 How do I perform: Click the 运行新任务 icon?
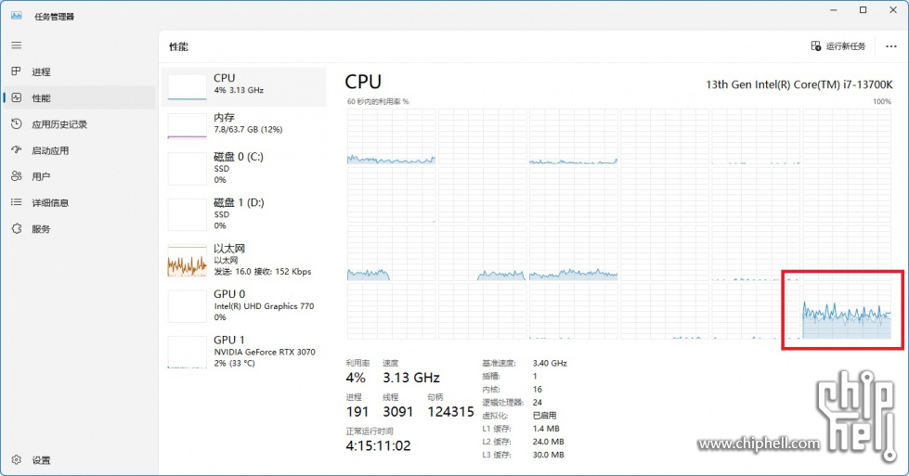[x=815, y=45]
